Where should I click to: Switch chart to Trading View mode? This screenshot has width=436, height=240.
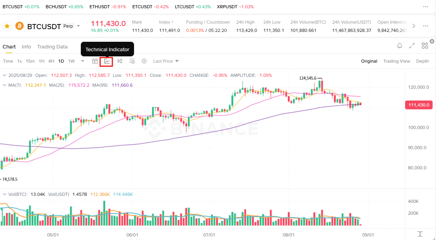(397, 61)
